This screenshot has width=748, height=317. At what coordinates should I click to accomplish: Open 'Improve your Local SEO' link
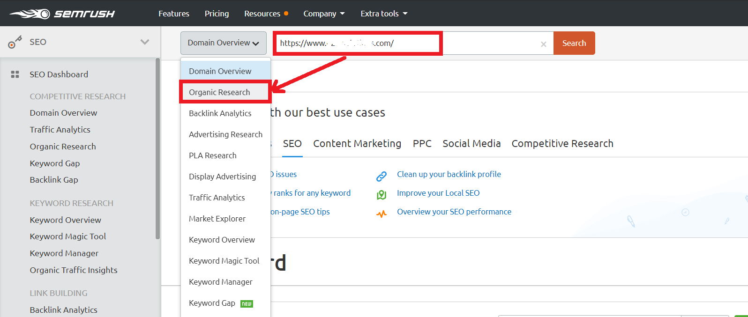click(x=438, y=193)
